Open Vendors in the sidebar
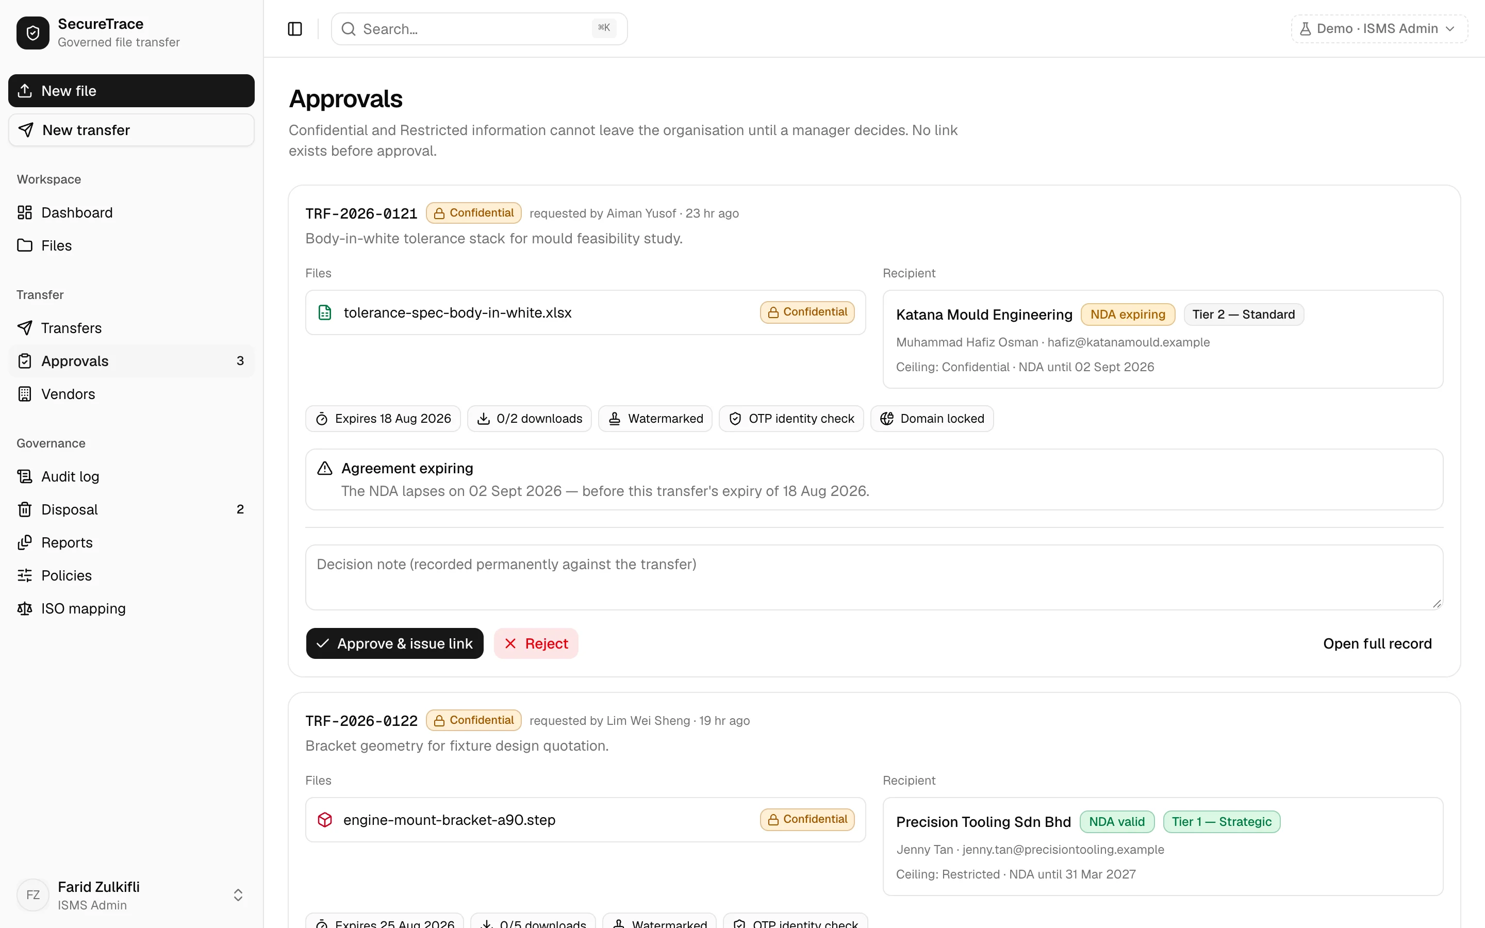The width and height of the screenshot is (1485, 928). (x=131, y=394)
